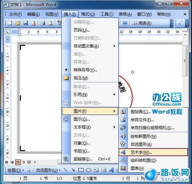Choose WordArt (艺术字) in submenu
The image size is (192, 184).
point(154,152)
